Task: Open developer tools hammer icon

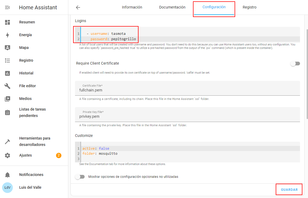Action: pos(7,142)
